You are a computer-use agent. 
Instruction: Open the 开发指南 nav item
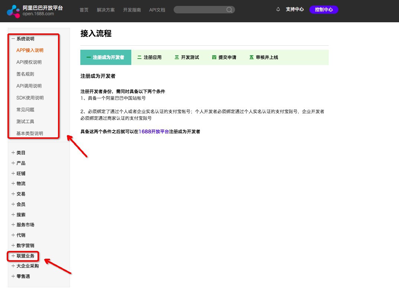(x=132, y=10)
